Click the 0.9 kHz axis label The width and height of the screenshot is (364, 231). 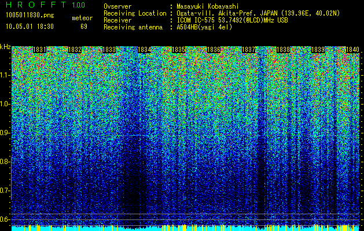click(5, 133)
